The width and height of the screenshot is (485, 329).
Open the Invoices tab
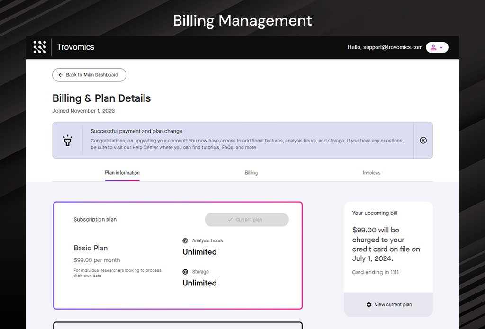pyautogui.click(x=371, y=173)
